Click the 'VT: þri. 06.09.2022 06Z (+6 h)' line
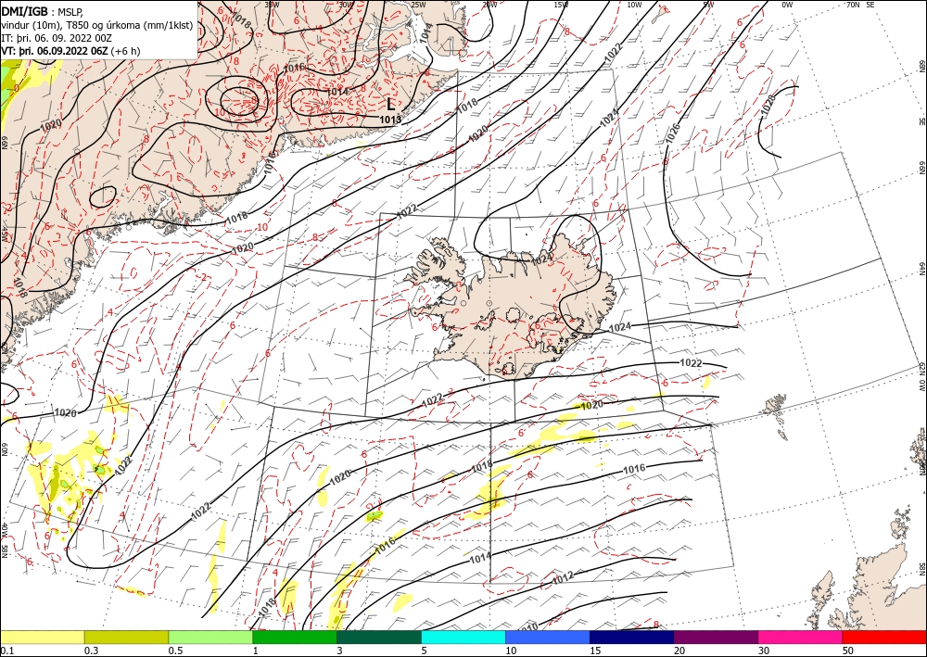Viewport: 927px width, 657px height. coord(71,51)
